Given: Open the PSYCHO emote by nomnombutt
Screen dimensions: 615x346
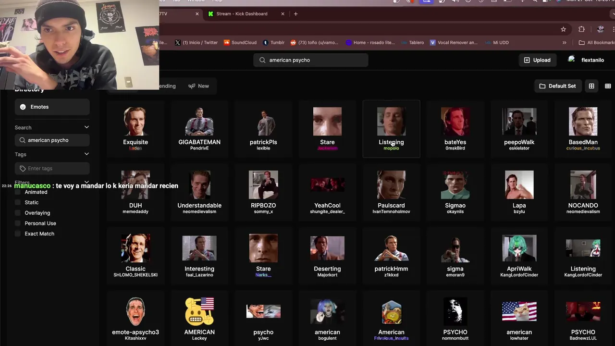Looking at the screenshot, I should click(x=455, y=319).
